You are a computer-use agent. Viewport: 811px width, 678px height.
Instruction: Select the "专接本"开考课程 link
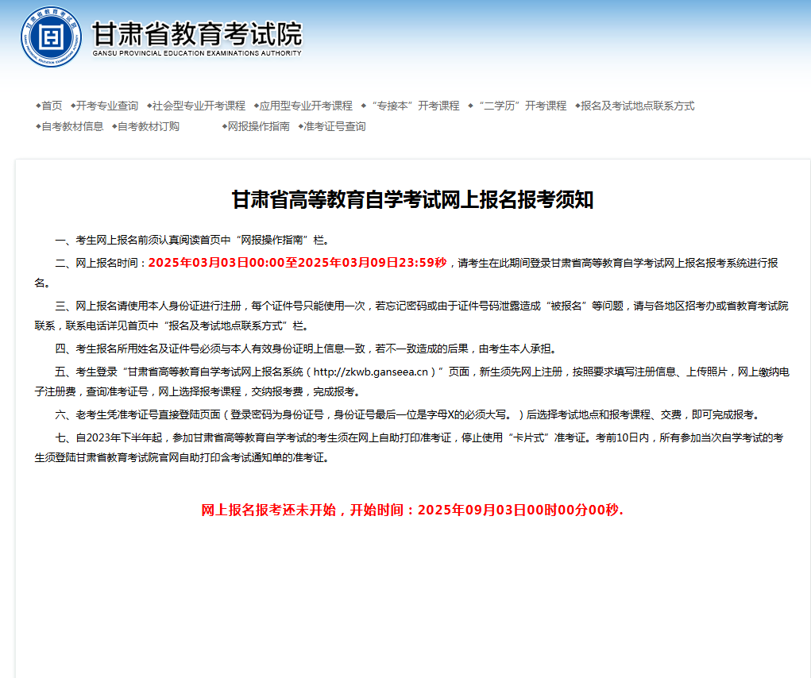click(x=413, y=106)
